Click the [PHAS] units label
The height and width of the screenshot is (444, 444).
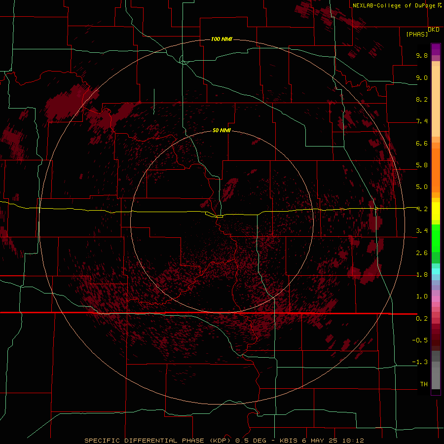coord(417,34)
